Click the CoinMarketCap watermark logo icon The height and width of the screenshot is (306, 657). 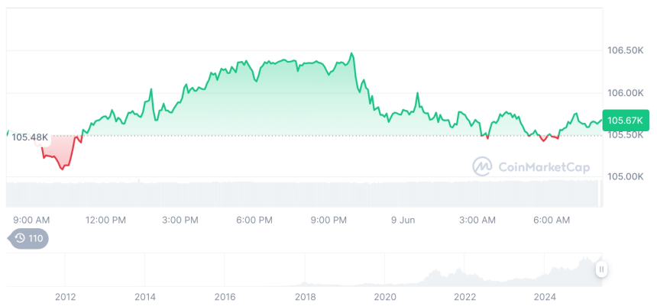pos(482,166)
